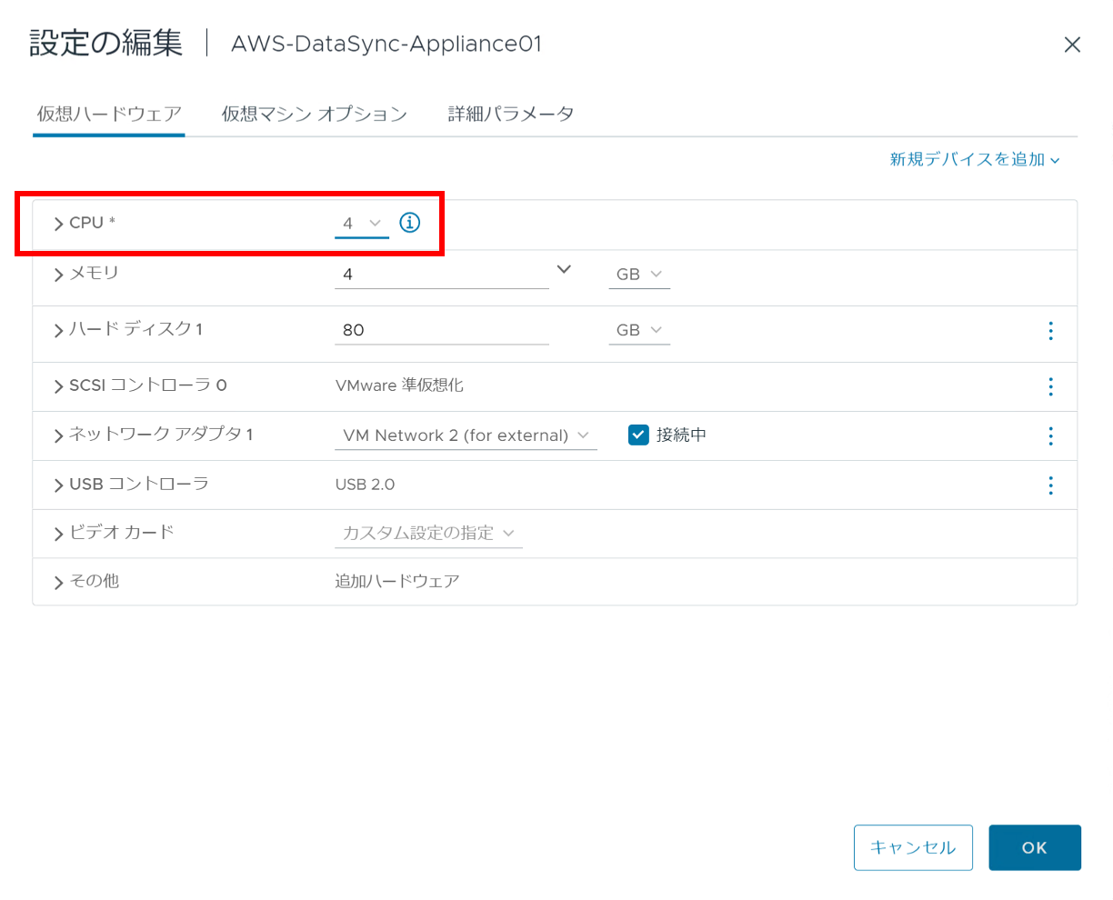Expand the CPU row

click(x=59, y=224)
